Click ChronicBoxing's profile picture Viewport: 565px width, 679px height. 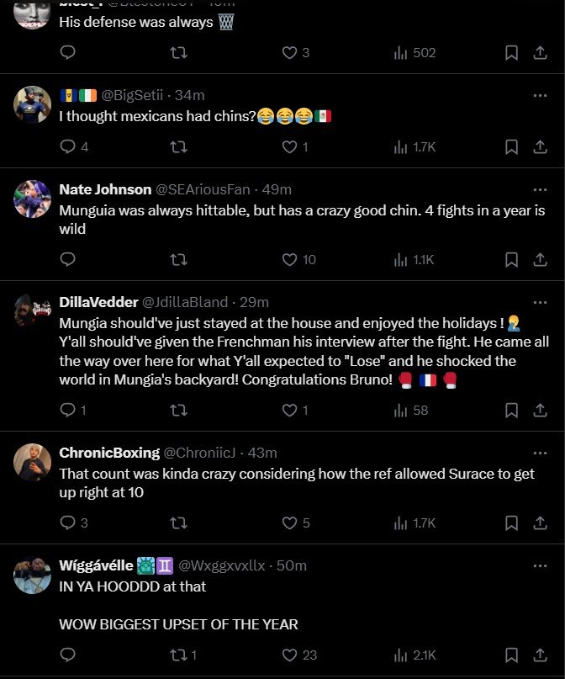[x=34, y=463]
